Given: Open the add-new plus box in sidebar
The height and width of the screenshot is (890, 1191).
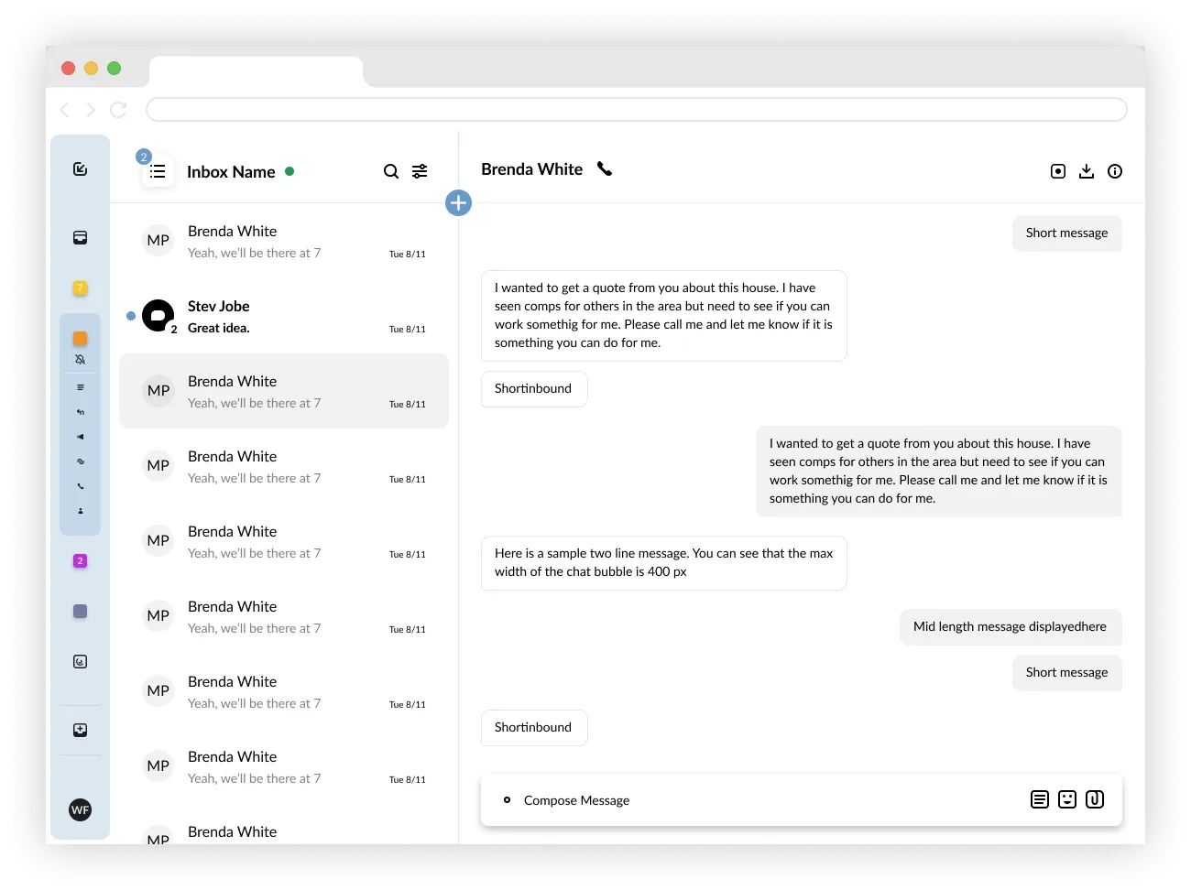Looking at the screenshot, I should coord(81,730).
